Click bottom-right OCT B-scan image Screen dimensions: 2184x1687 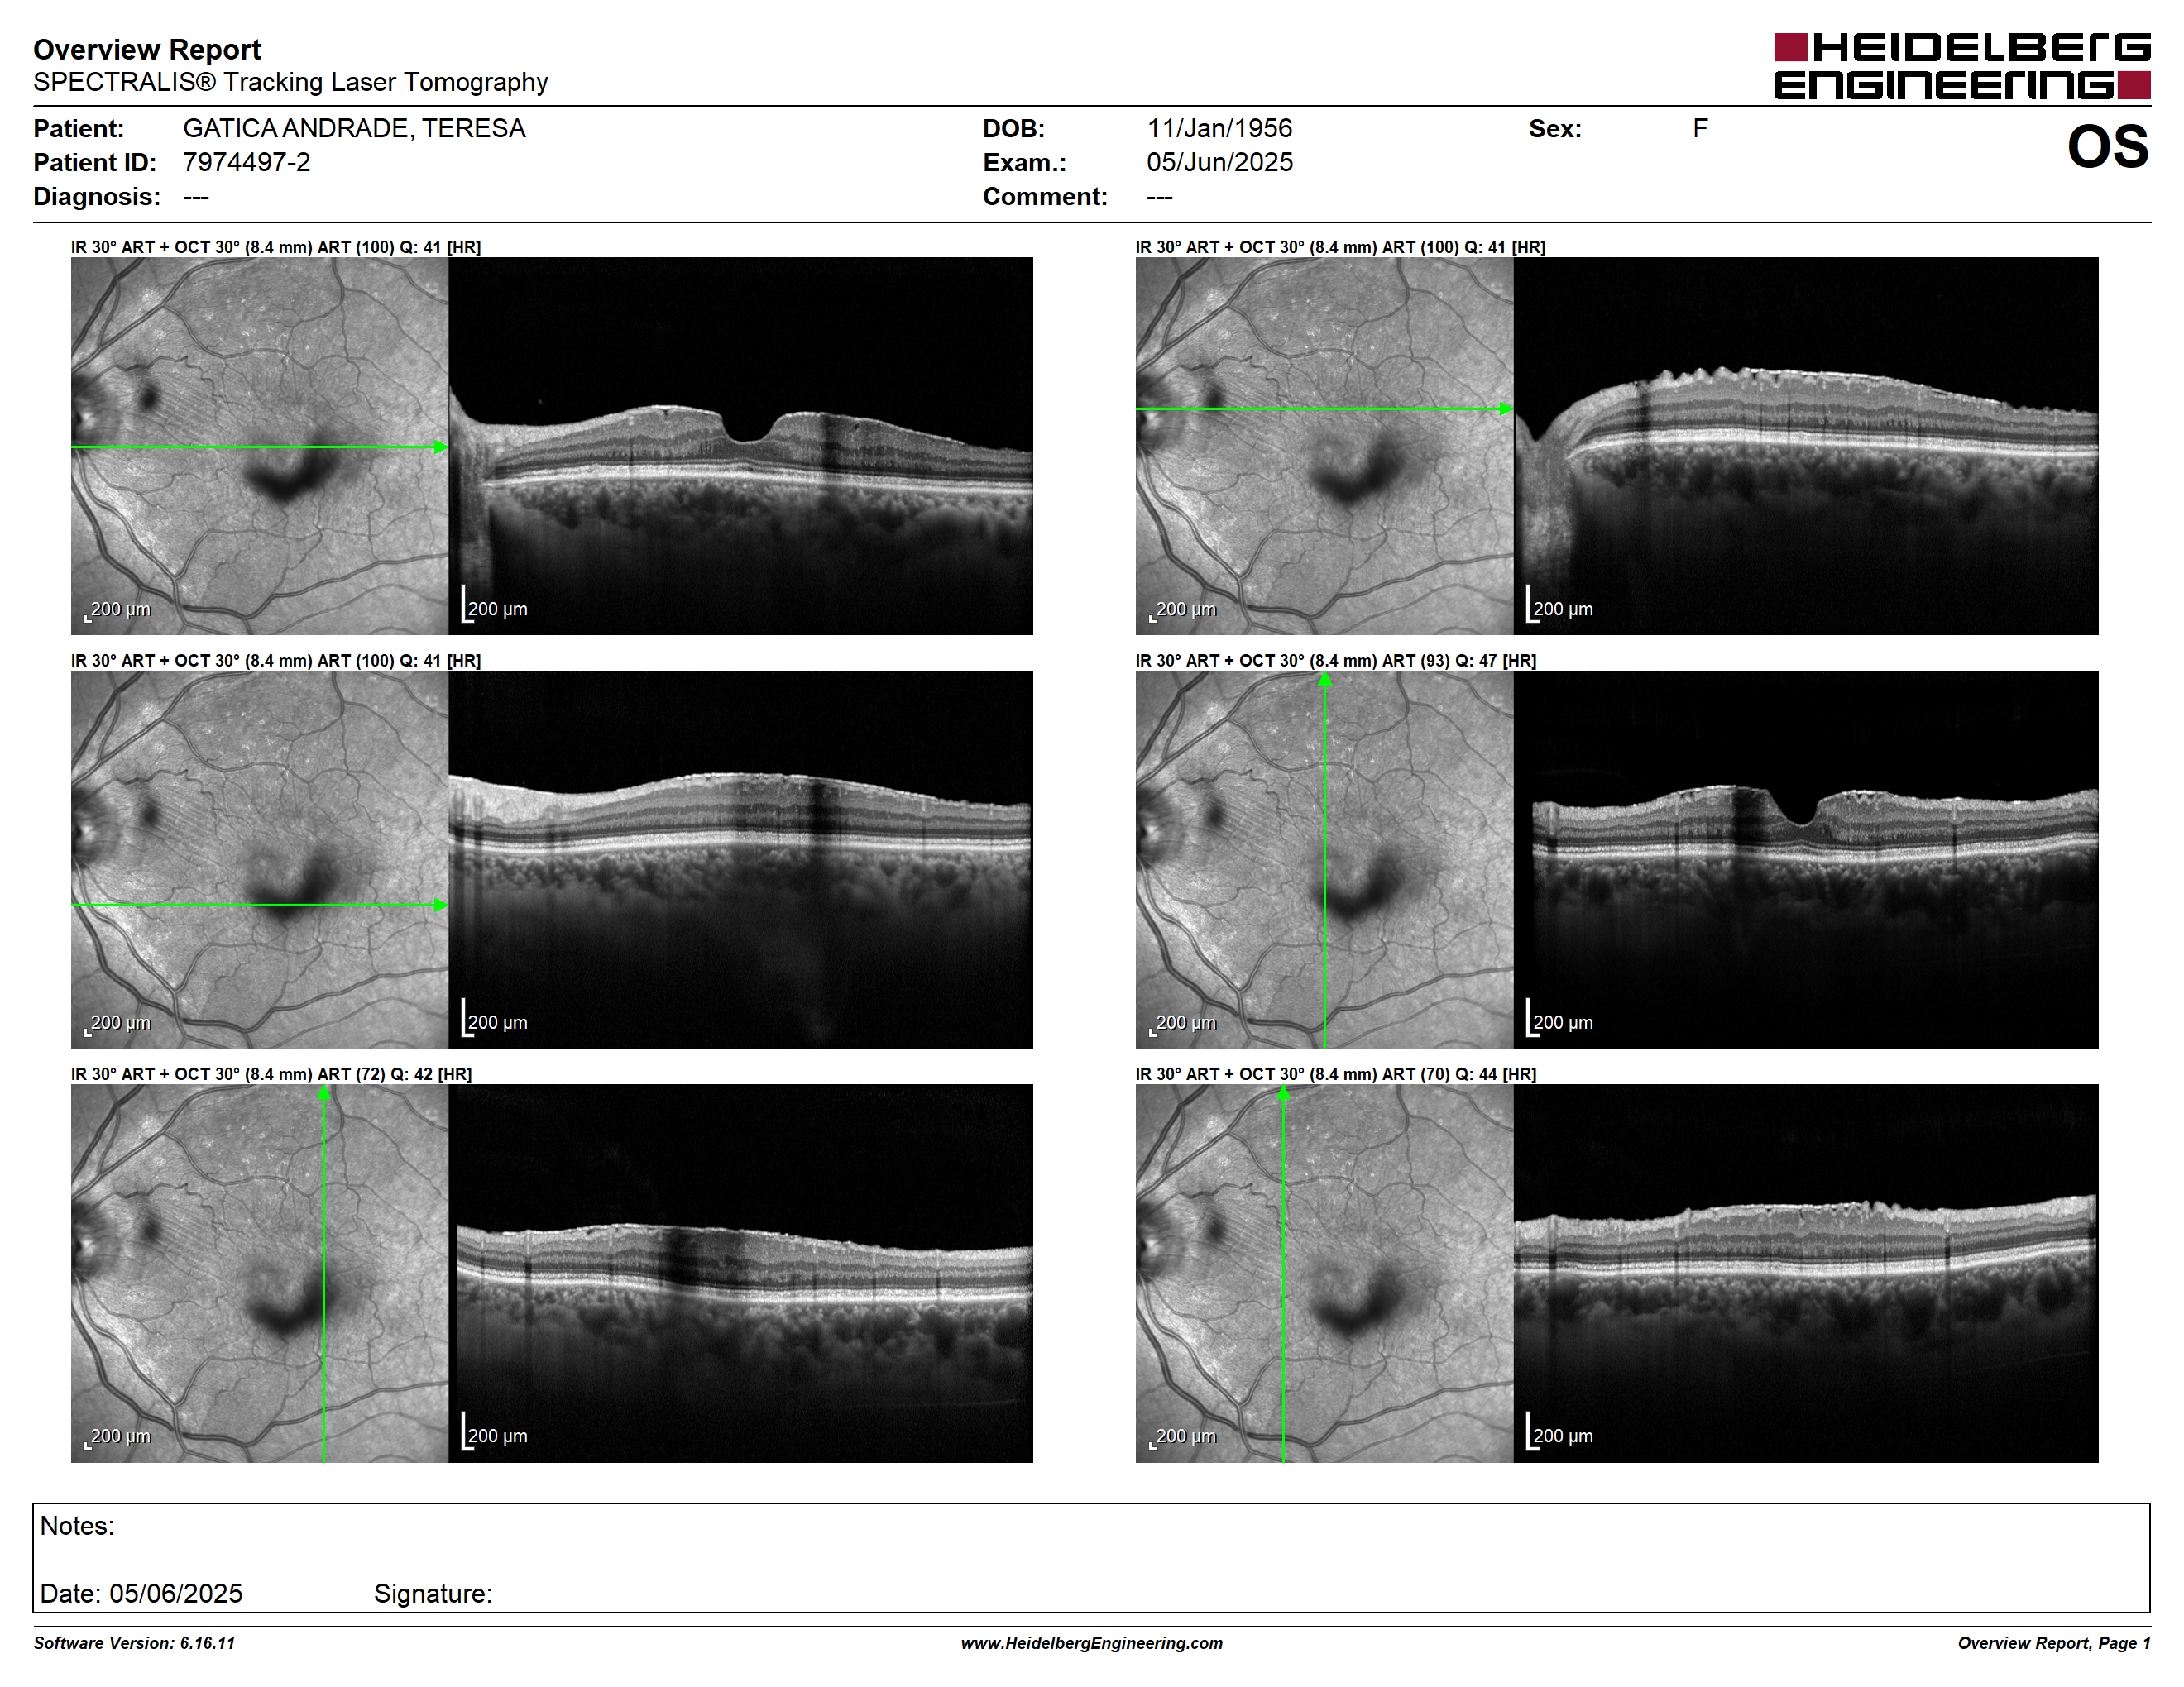pyautogui.click(x=1806, y=1274)
